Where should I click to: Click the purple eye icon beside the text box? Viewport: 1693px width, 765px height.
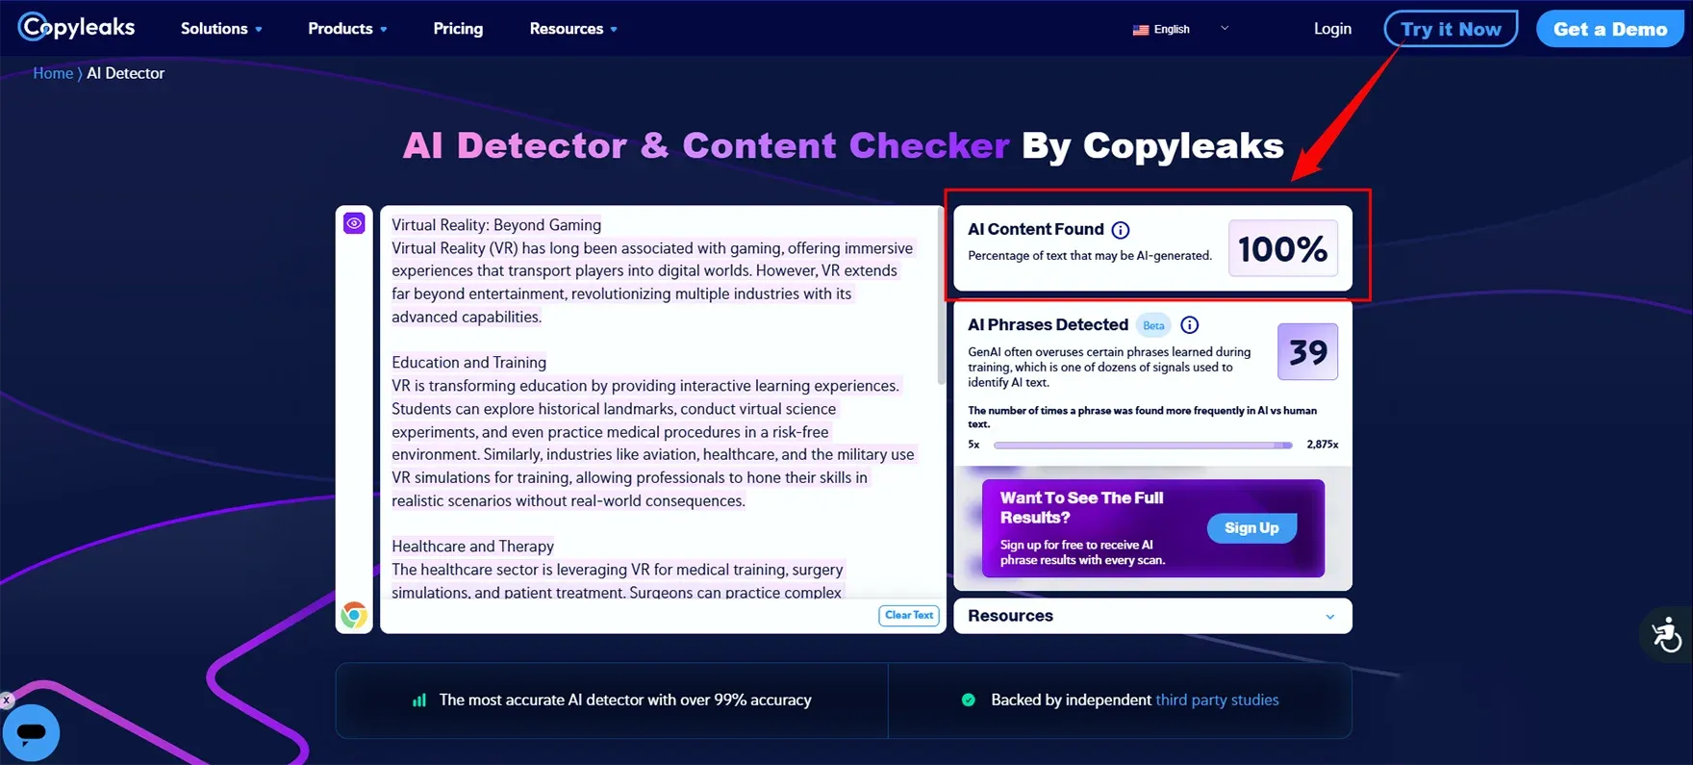point(354,223)
